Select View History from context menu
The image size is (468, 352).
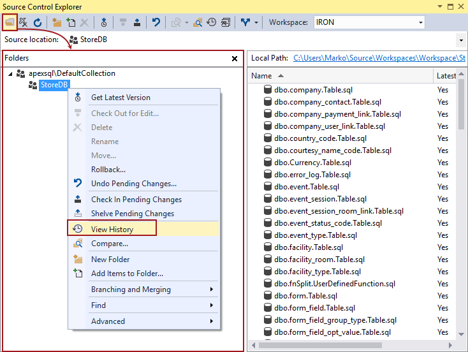112,229
